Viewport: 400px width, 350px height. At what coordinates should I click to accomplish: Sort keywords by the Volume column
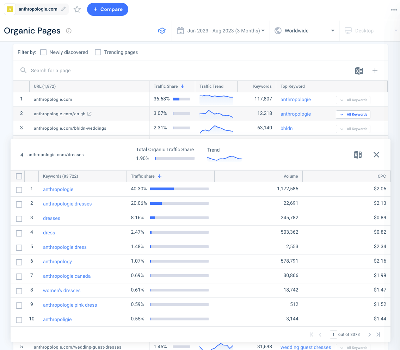click(290, 176)
